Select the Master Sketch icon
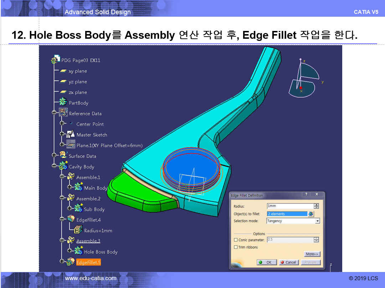 [71, 134]
